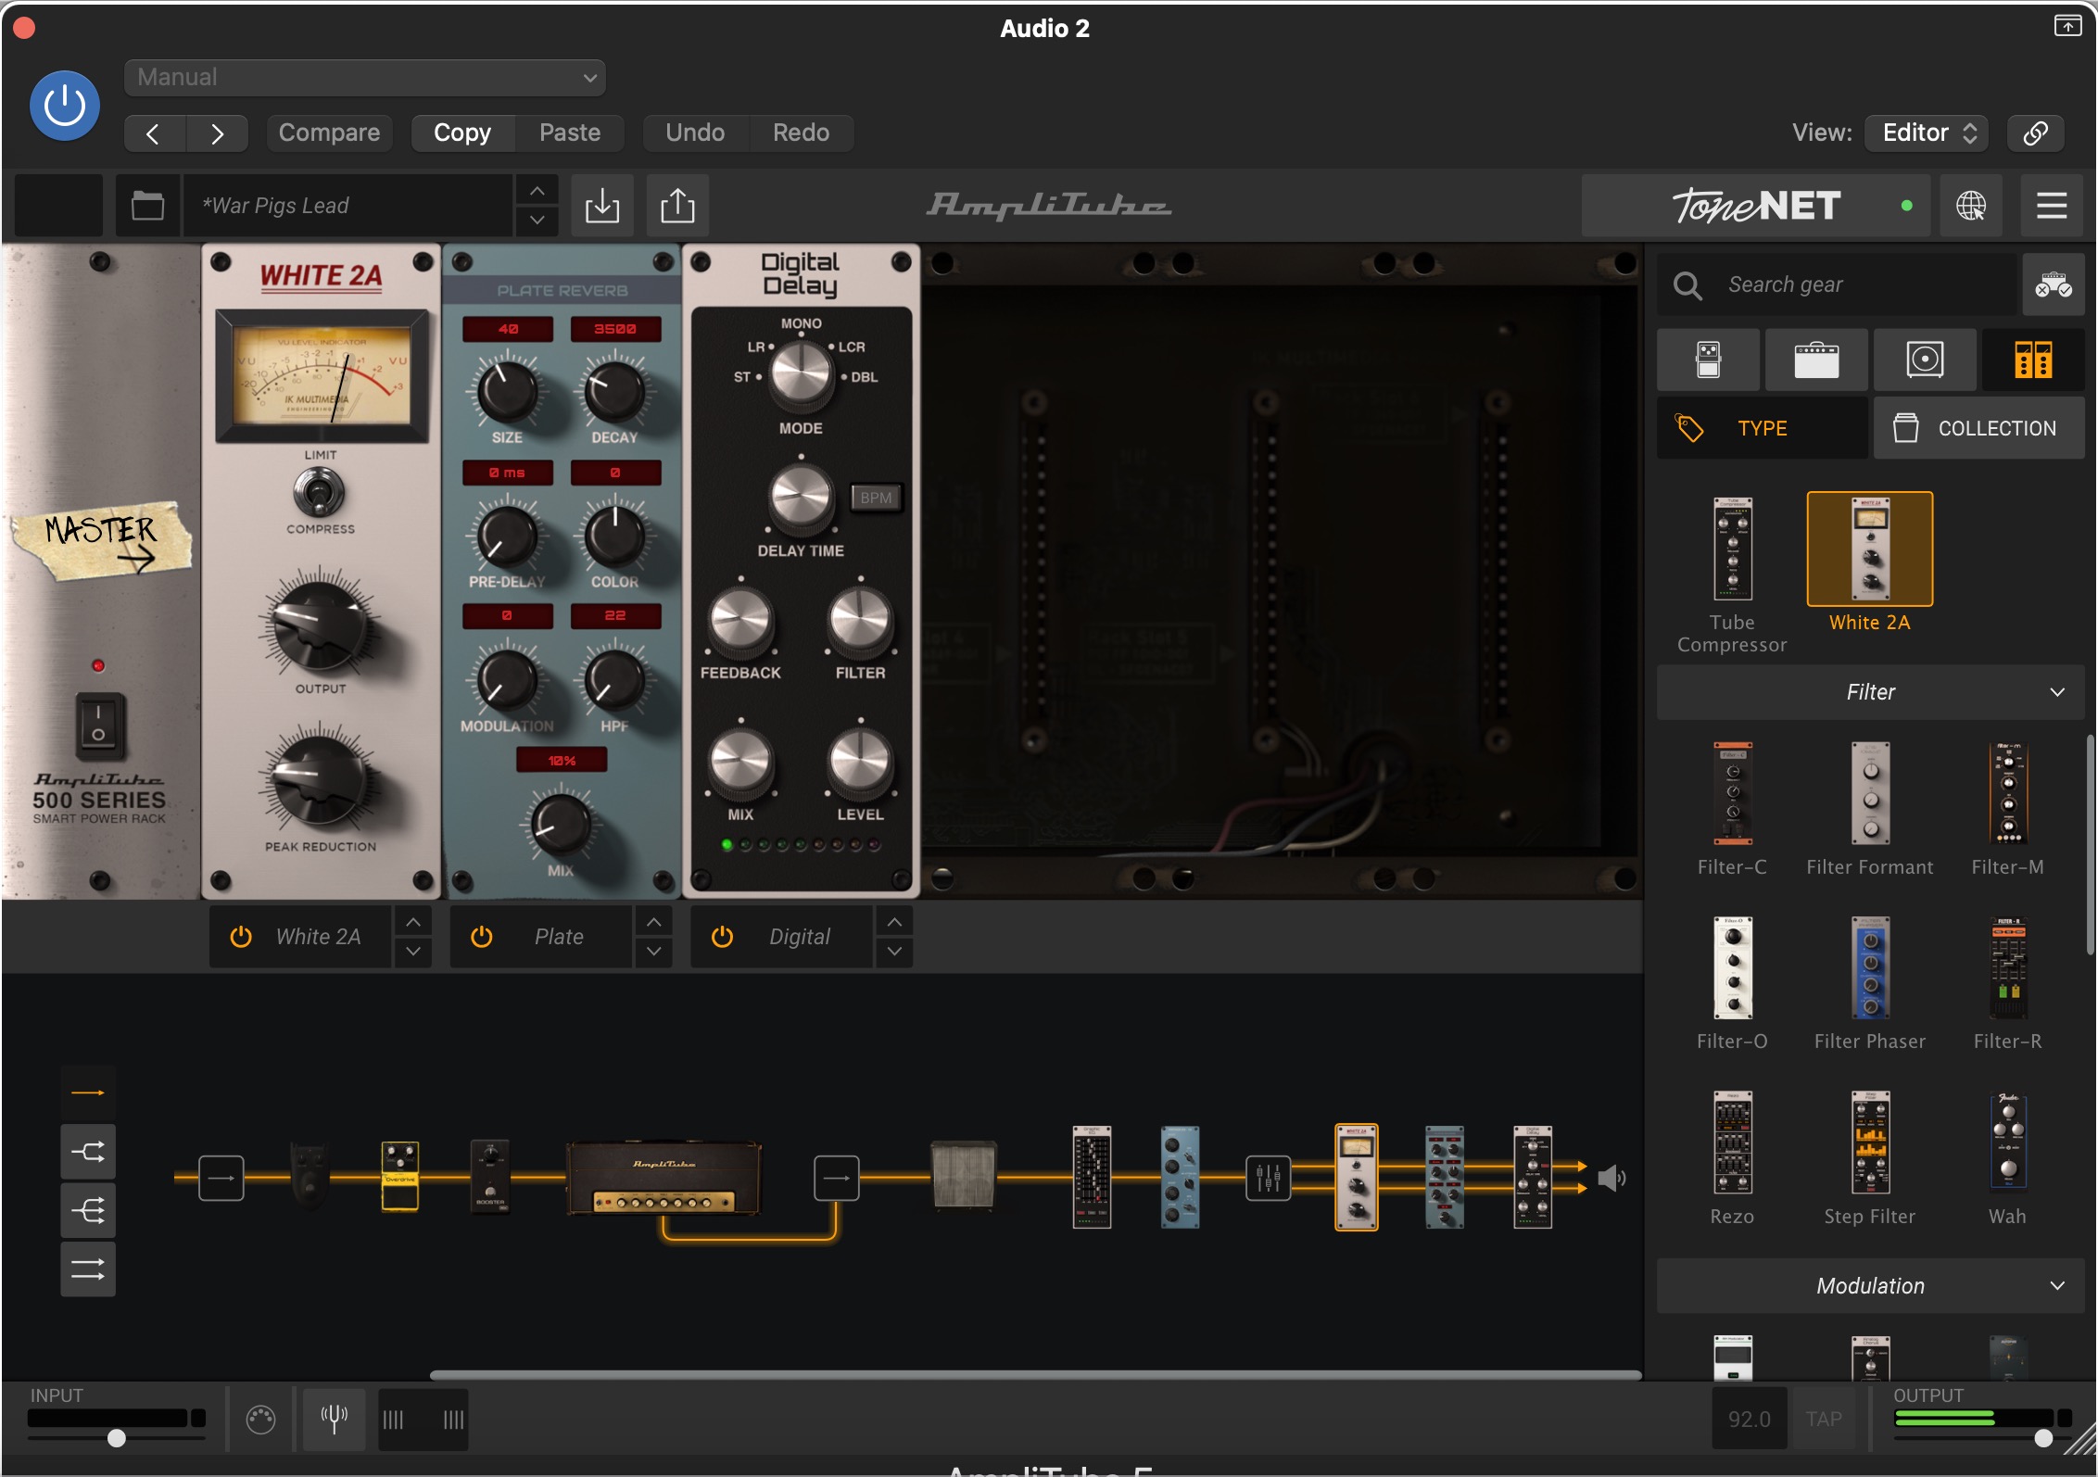Click the Search gear field

[x=1836, y=284]
